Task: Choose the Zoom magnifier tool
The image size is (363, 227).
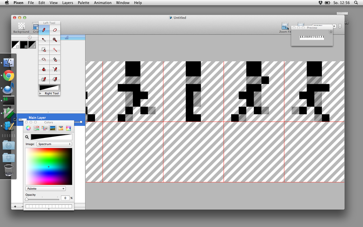Action: (x=55, y=40)
